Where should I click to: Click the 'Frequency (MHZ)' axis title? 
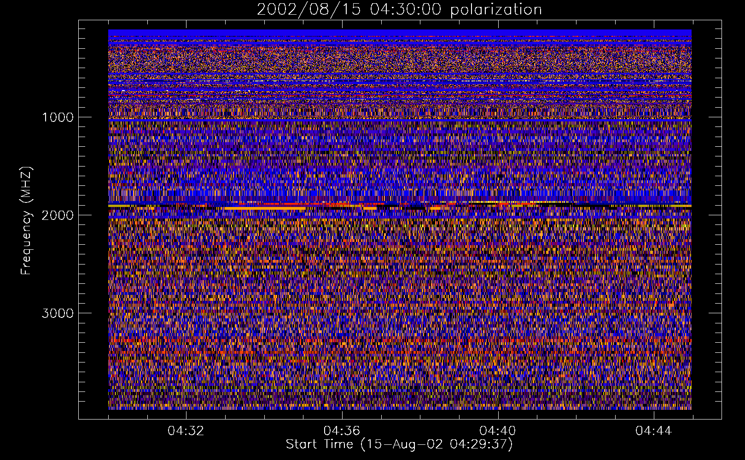[x=26, y=221]
